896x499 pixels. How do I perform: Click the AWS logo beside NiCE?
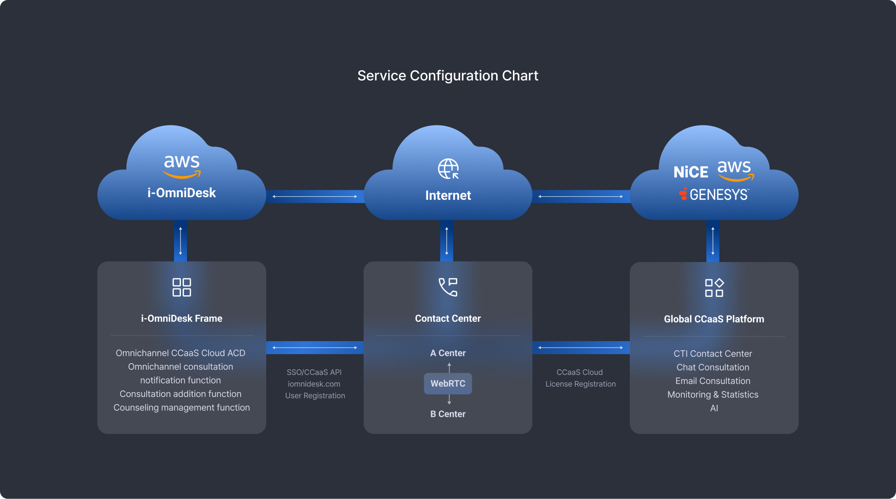tap(735, 170)
